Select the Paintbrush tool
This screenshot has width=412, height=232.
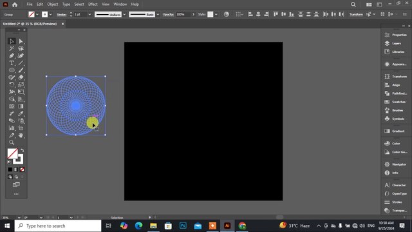(21, 70)
